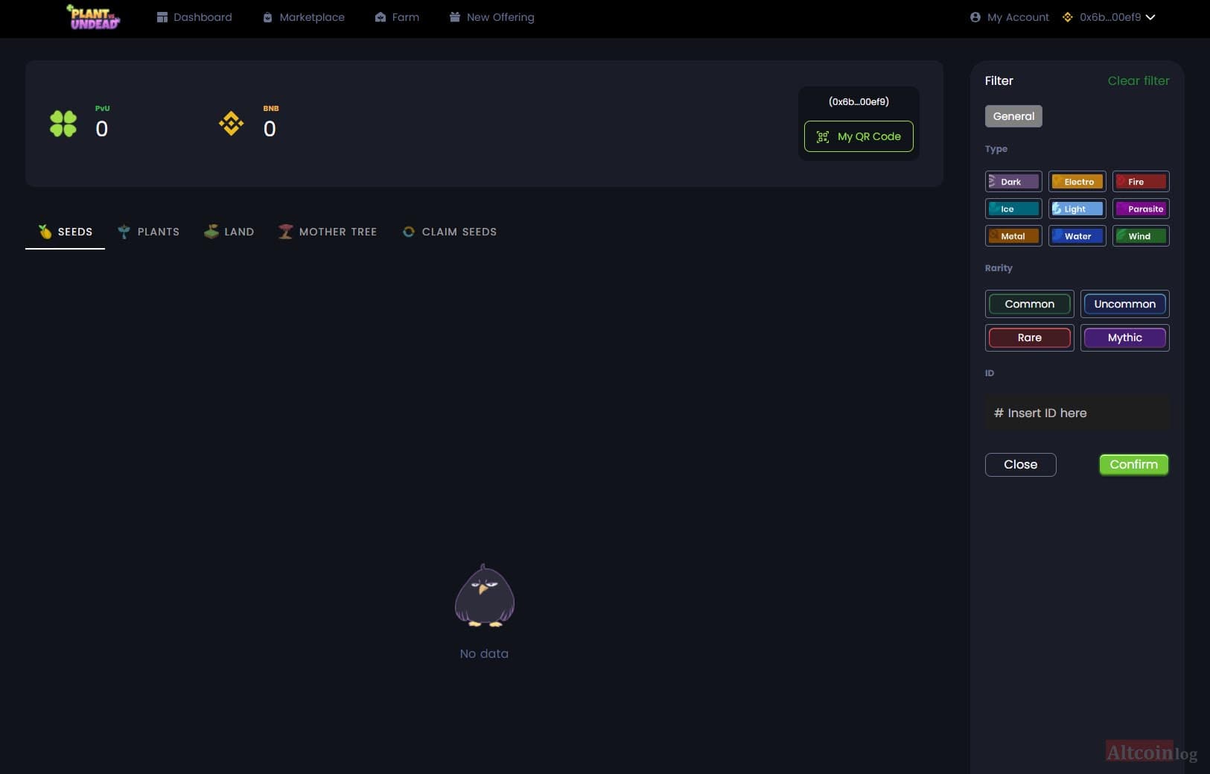1210x774 pixels.
Task: Select the Metal type filter
Action: coord(1013,236)
